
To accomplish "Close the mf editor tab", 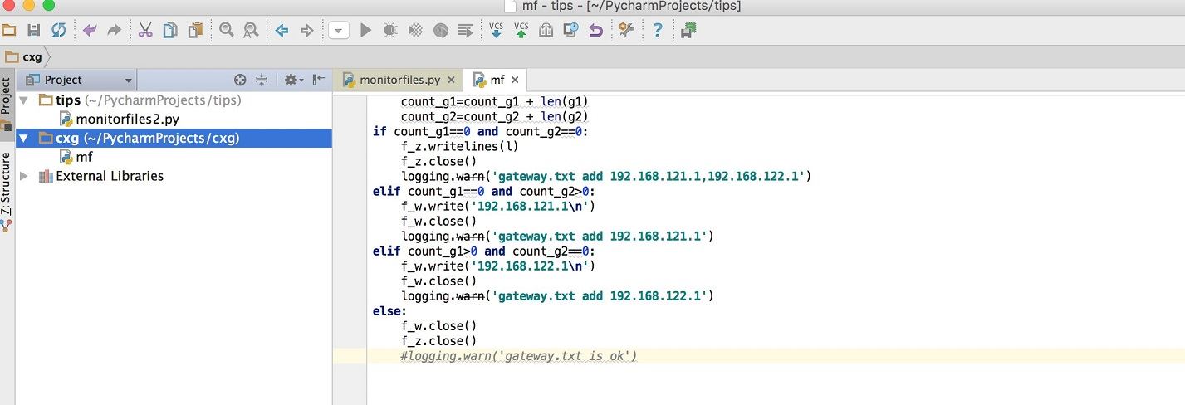I will [x=515, y=80].
